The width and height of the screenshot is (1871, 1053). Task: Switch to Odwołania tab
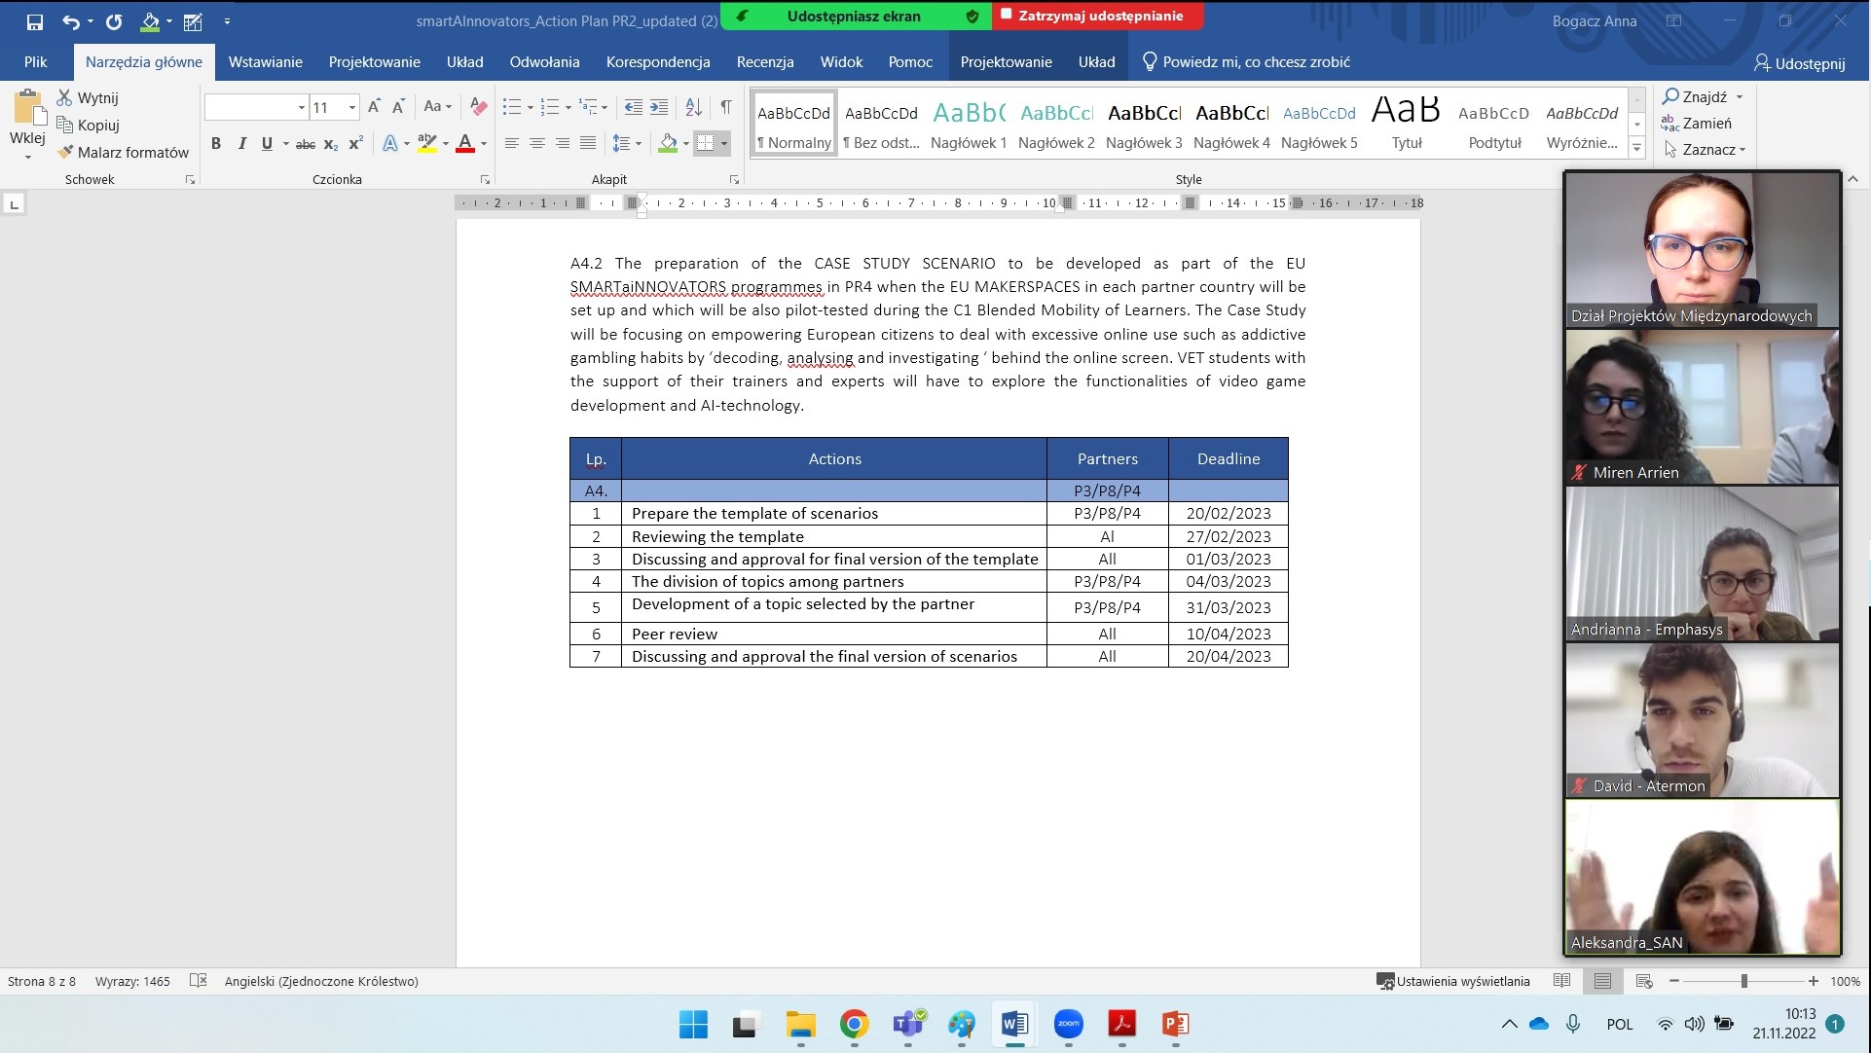pyautogui.click(x=544, y=61)
